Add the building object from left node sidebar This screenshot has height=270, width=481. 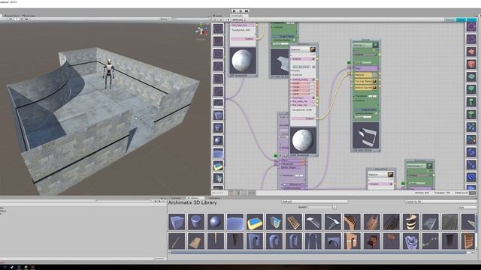[219, 178]
